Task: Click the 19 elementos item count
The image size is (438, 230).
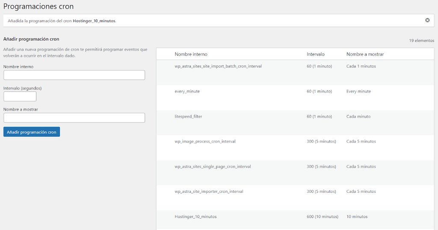Action: coord(421,41)
